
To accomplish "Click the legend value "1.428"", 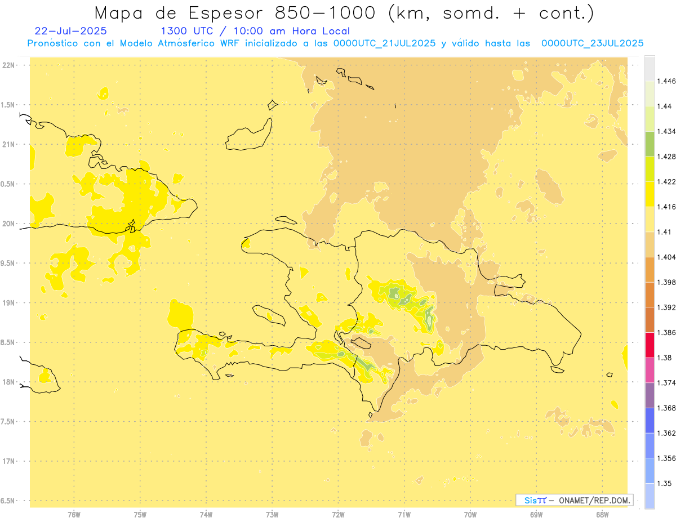I will (666, 157).
